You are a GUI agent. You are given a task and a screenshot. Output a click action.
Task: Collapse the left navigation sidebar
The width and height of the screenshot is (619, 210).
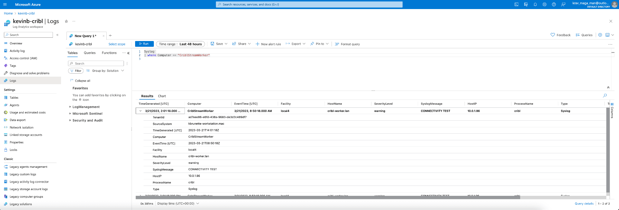(57, 35)
